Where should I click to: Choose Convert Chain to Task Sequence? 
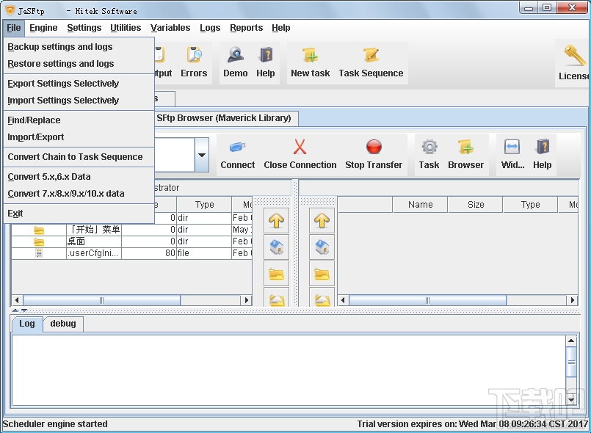pos(79,157)
